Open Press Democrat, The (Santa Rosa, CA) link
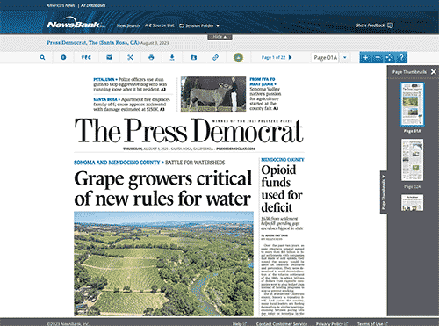The width and height of the screenshot is (439, 326). tap(93, 43)
